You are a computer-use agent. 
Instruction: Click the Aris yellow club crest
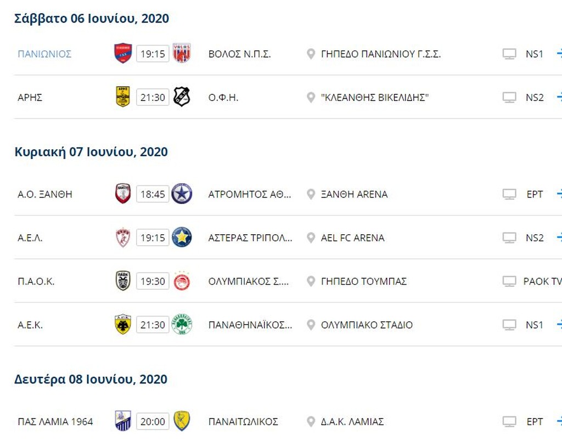(x=123, y=97)
